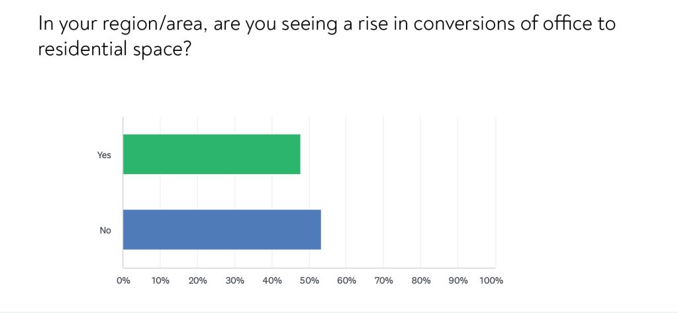Click the 80% axis tick label
This screenshot has height=313, width=678.
[421, 281]
